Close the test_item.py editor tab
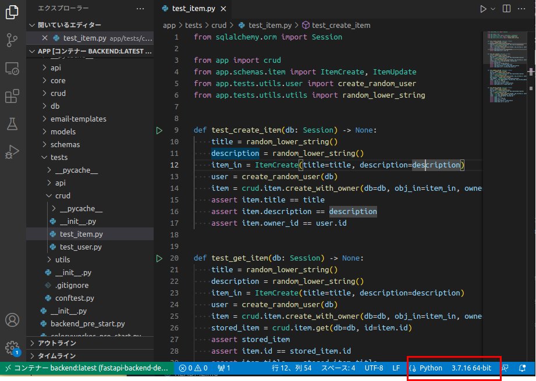 (223, 9)
